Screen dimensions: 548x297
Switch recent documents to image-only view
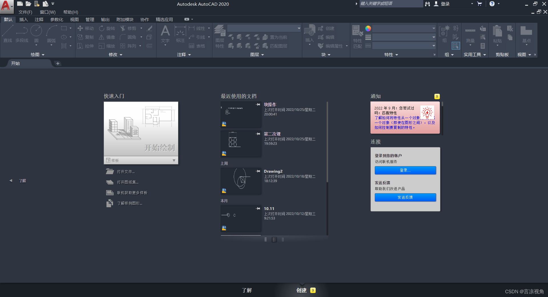[266, 240]
